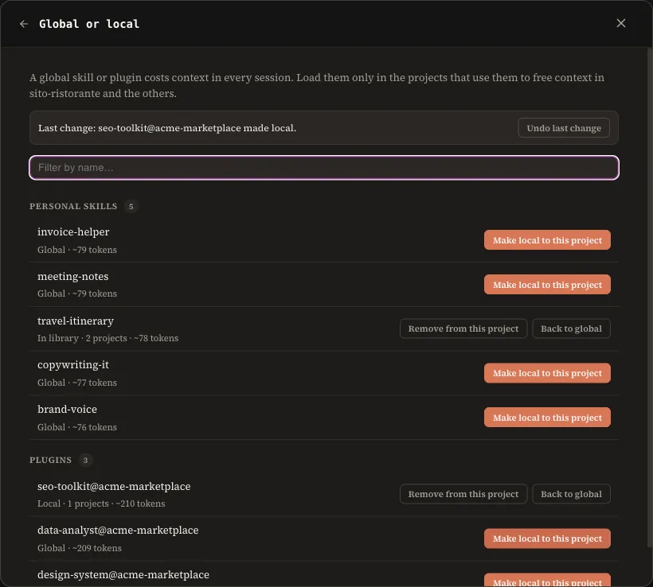The height and width of the screenshot is (587, 653).
Task: Focus the Filter by name field
Action: pos(323,168)
